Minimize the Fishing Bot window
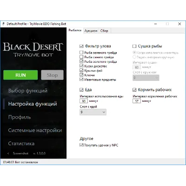 pyautogui.click(x=156, y=24)
